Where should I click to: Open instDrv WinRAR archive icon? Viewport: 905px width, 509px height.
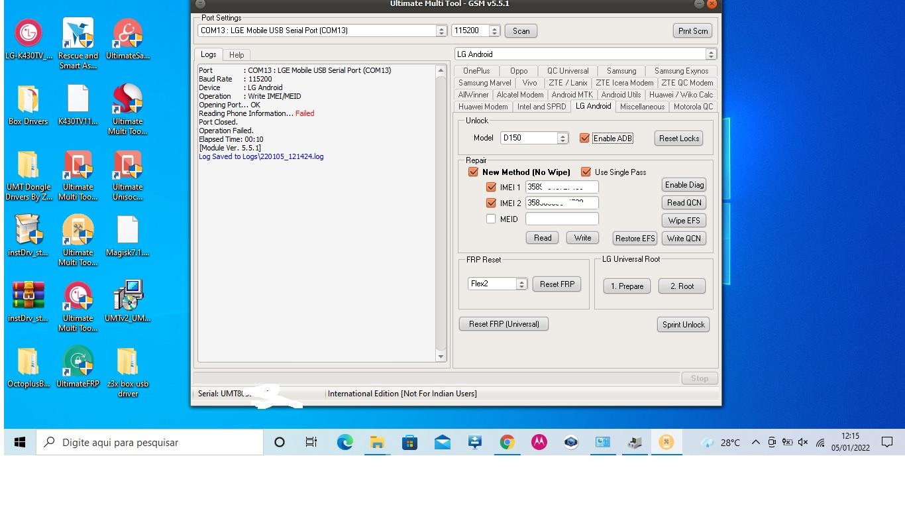tap(28, 302)
